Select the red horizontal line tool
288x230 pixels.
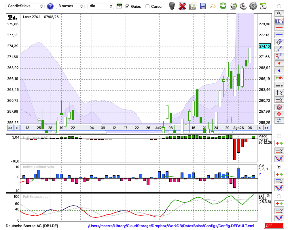point(279,28)
